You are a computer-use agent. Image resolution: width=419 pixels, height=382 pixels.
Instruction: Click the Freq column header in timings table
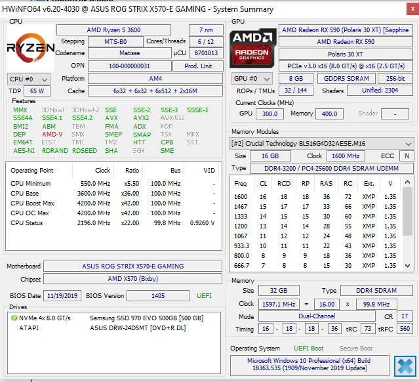click(x=240, y=184)
